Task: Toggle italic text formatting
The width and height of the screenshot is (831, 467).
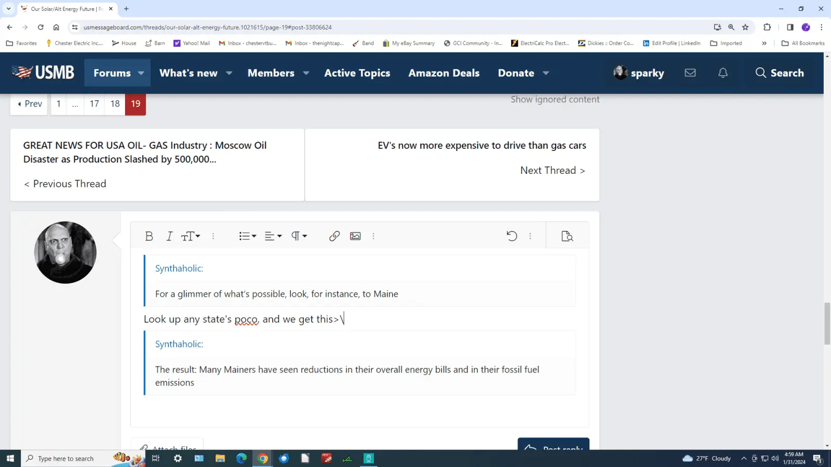Action: tap(169, 236)
